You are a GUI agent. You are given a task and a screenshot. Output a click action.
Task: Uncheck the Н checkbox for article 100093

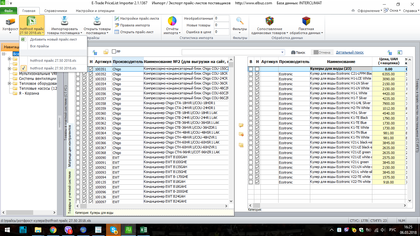pyautogui.click(x=91, y=172)
